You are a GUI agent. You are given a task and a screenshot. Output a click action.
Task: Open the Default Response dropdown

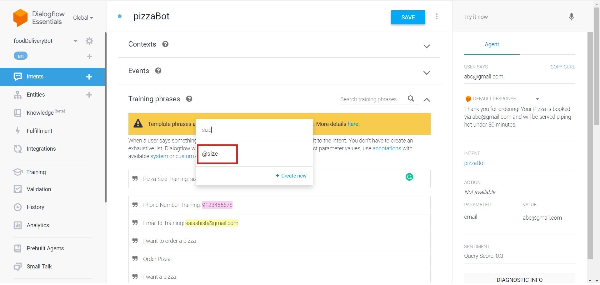[537, 99]
